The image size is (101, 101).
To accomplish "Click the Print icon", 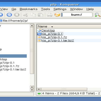I will coord(50,15).
